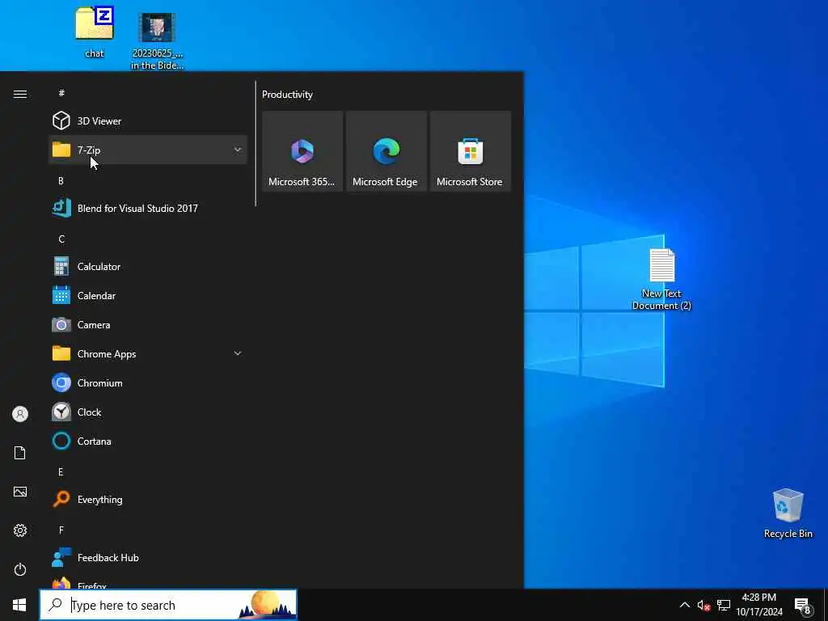Click the # letter header
This screenshot has height=621, width=828.
pos(61,93)
